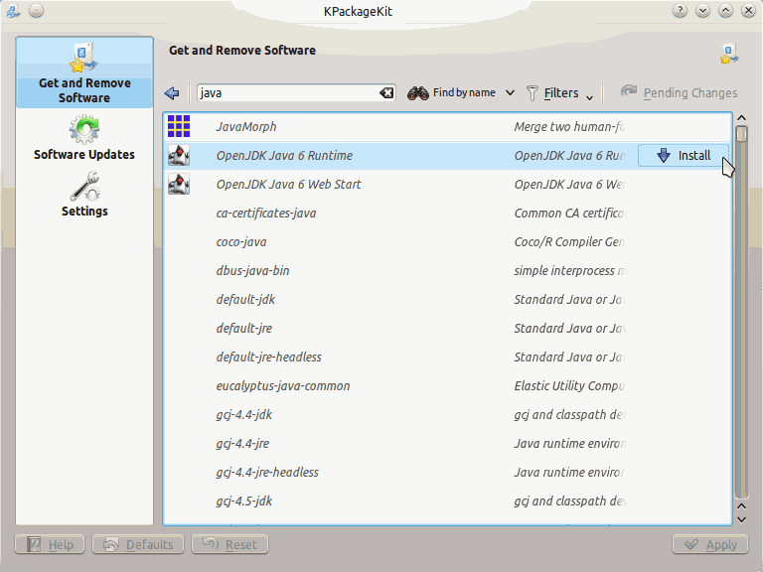
Task: Clear the search field text
Action: (386, 93)
